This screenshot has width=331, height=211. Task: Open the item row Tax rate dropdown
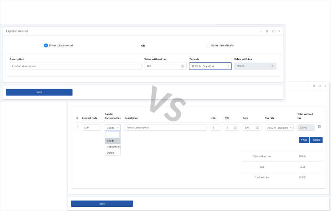pos(279,128)
